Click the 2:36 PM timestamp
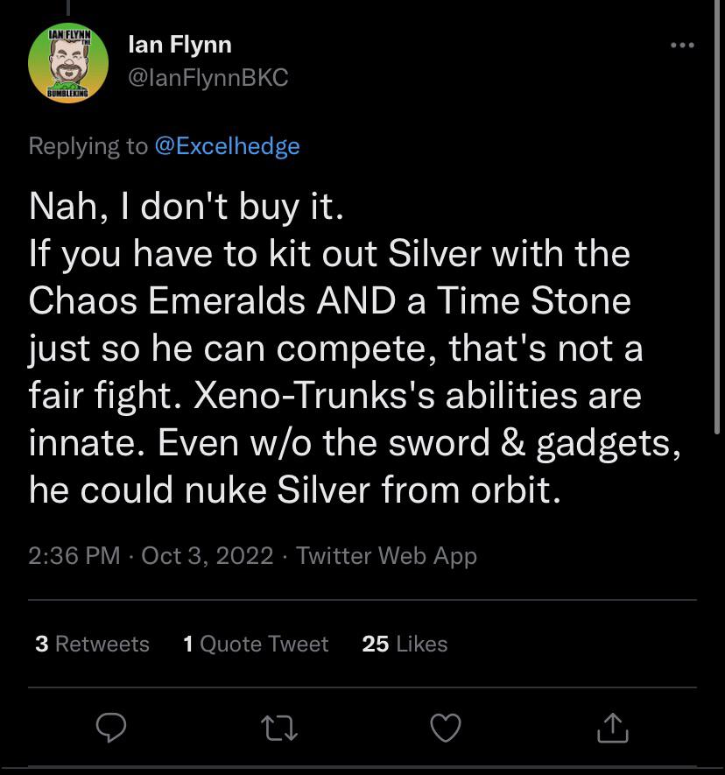 tap(74, 555)
